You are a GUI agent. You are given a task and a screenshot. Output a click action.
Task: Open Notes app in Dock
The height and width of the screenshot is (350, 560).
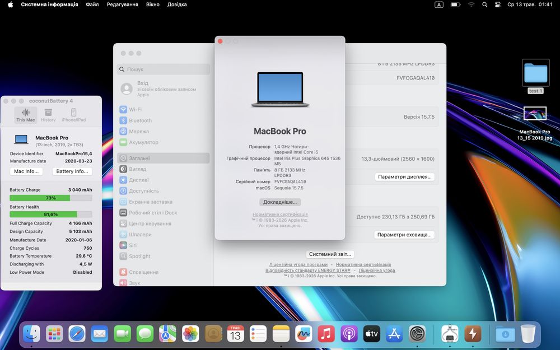pos(281,334)
